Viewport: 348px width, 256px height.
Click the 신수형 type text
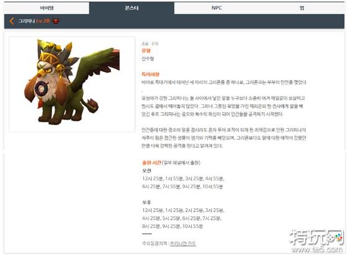(148, 58)
